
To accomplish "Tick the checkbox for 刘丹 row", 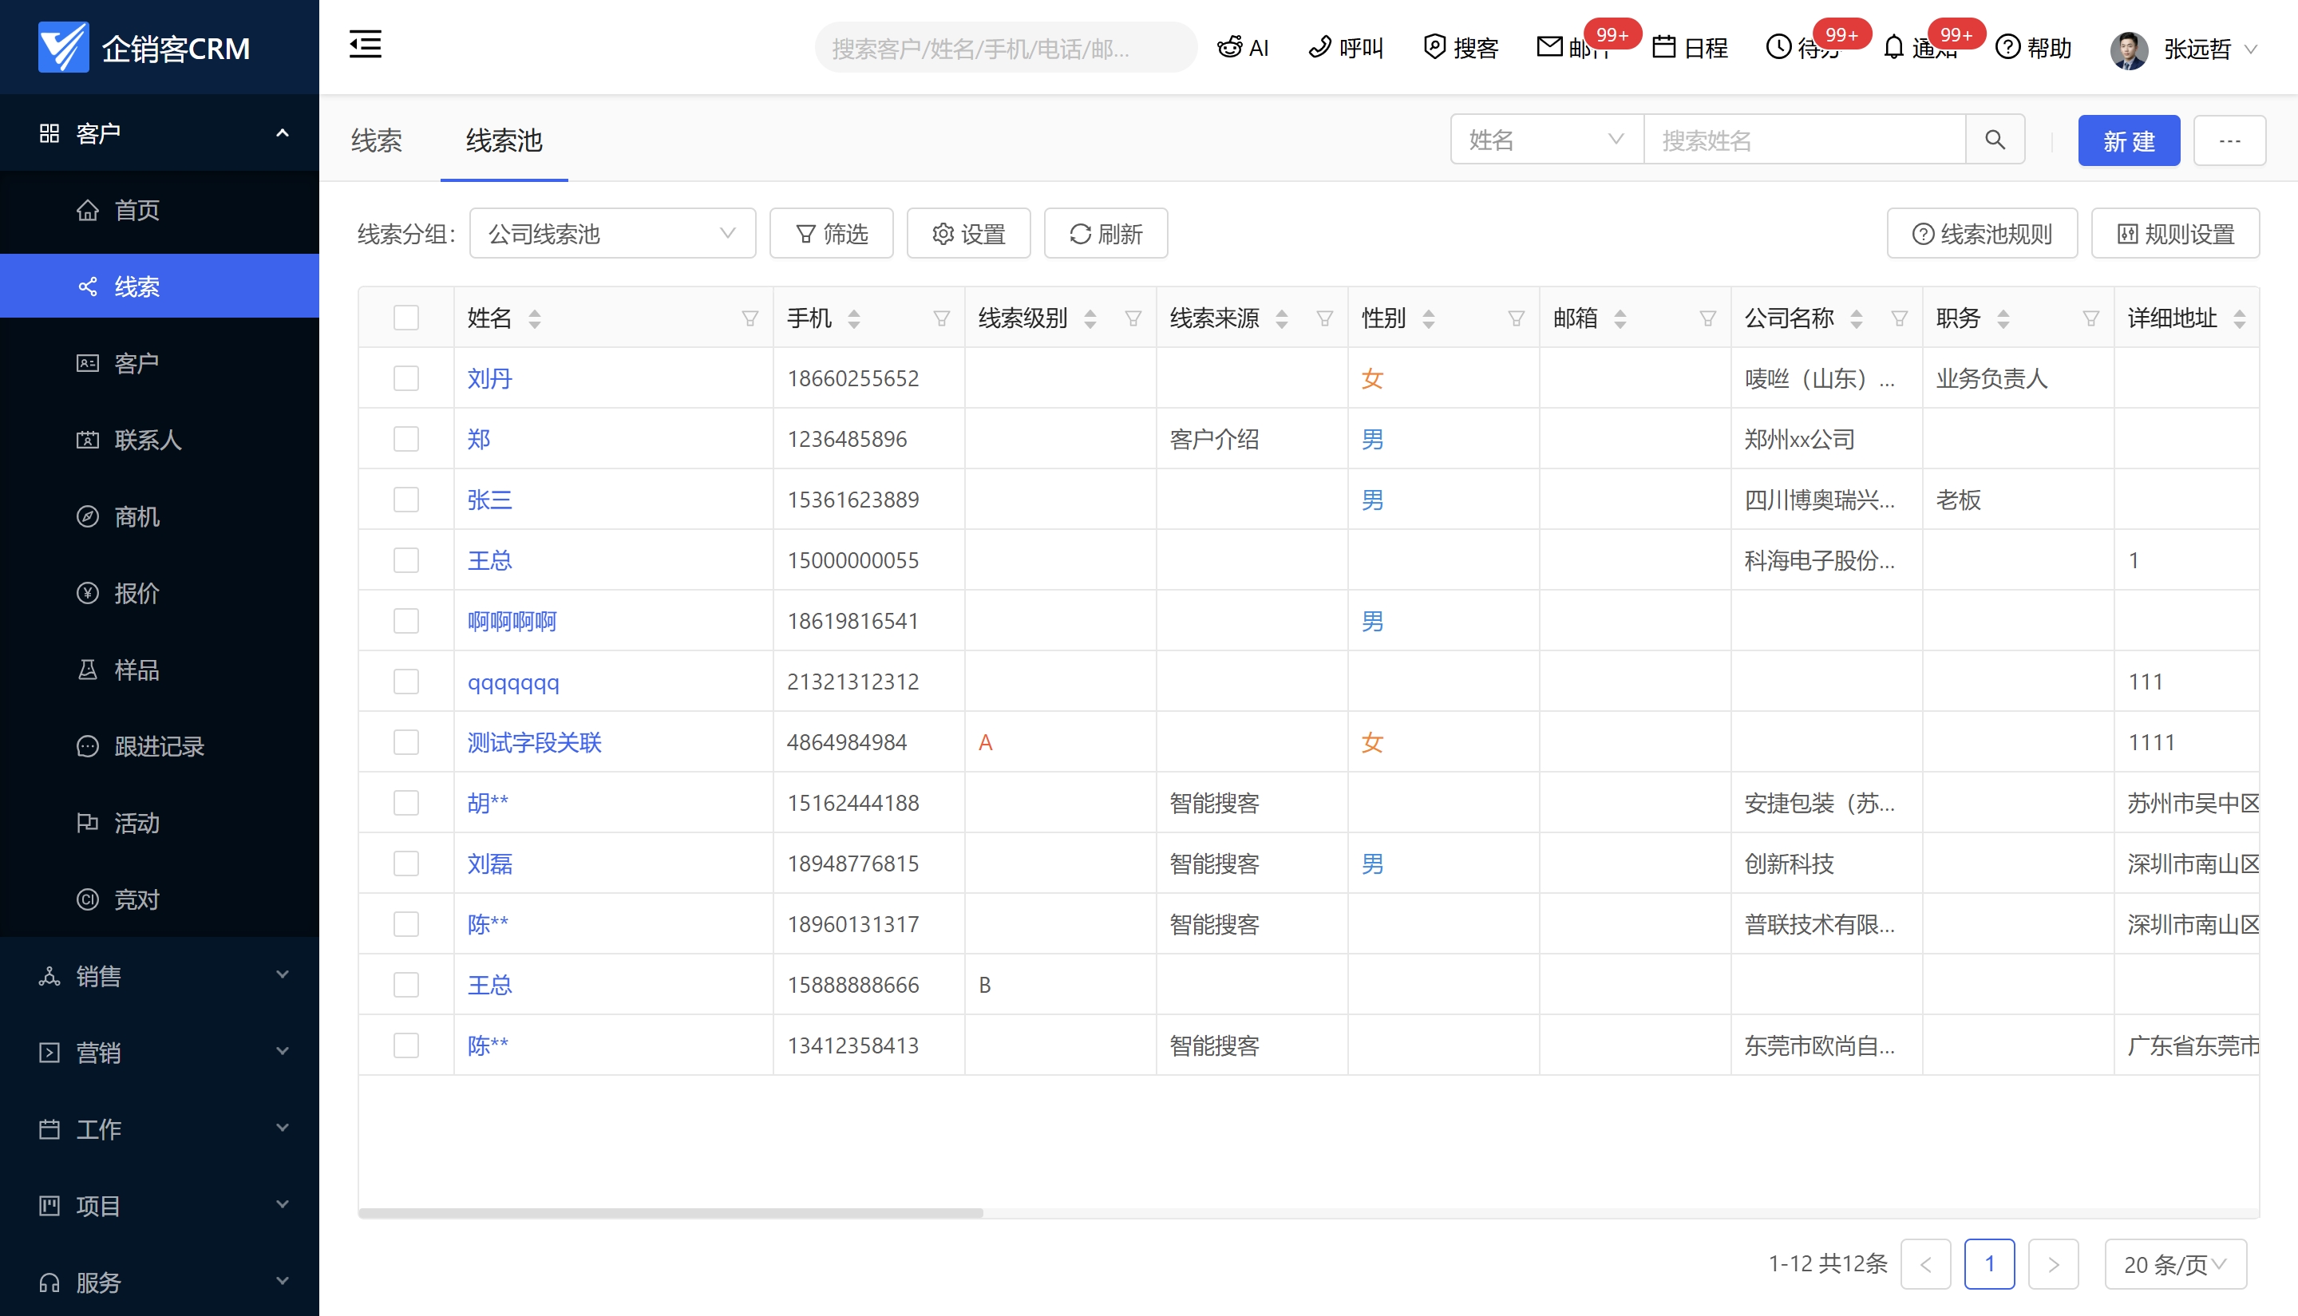I will point(406,377).
